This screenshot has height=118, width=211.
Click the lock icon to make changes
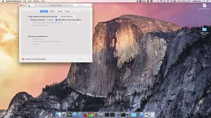pyautogui.click(x=23, y=59)
